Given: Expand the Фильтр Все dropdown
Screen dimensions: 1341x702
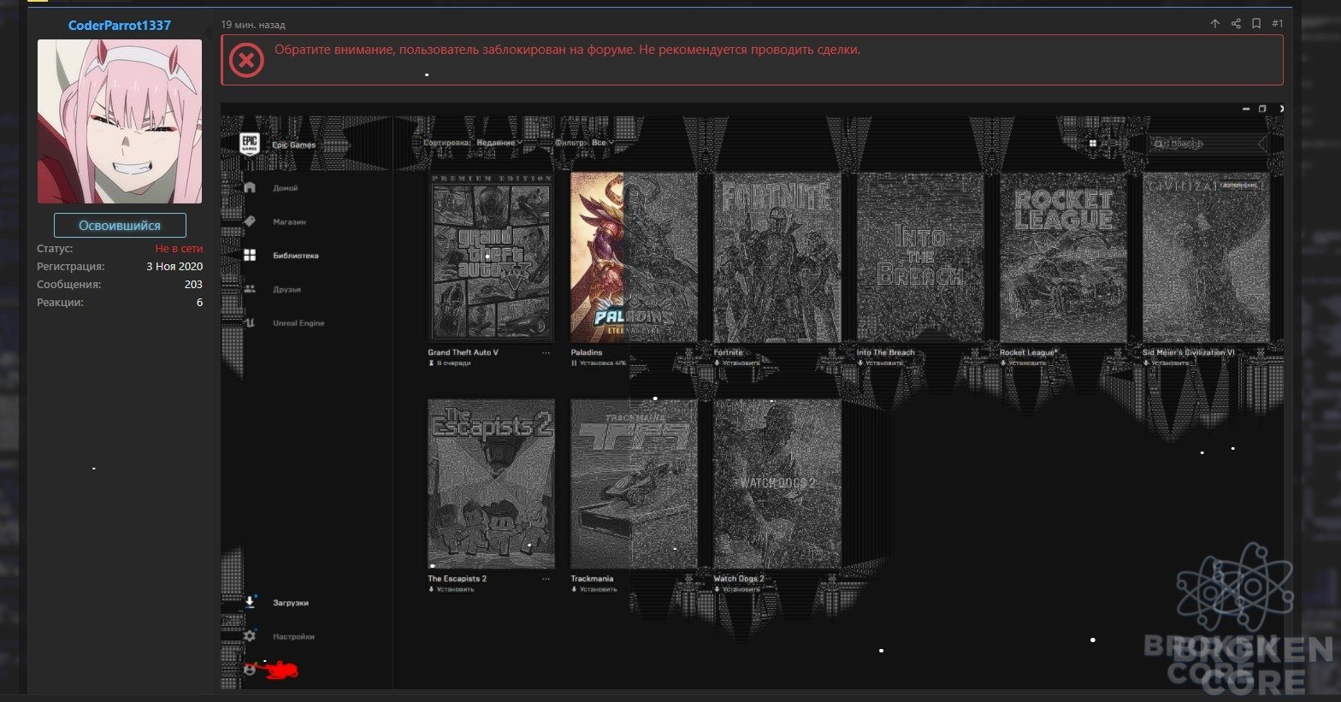Looking at the screenshot, I should (x=584, y=143).
